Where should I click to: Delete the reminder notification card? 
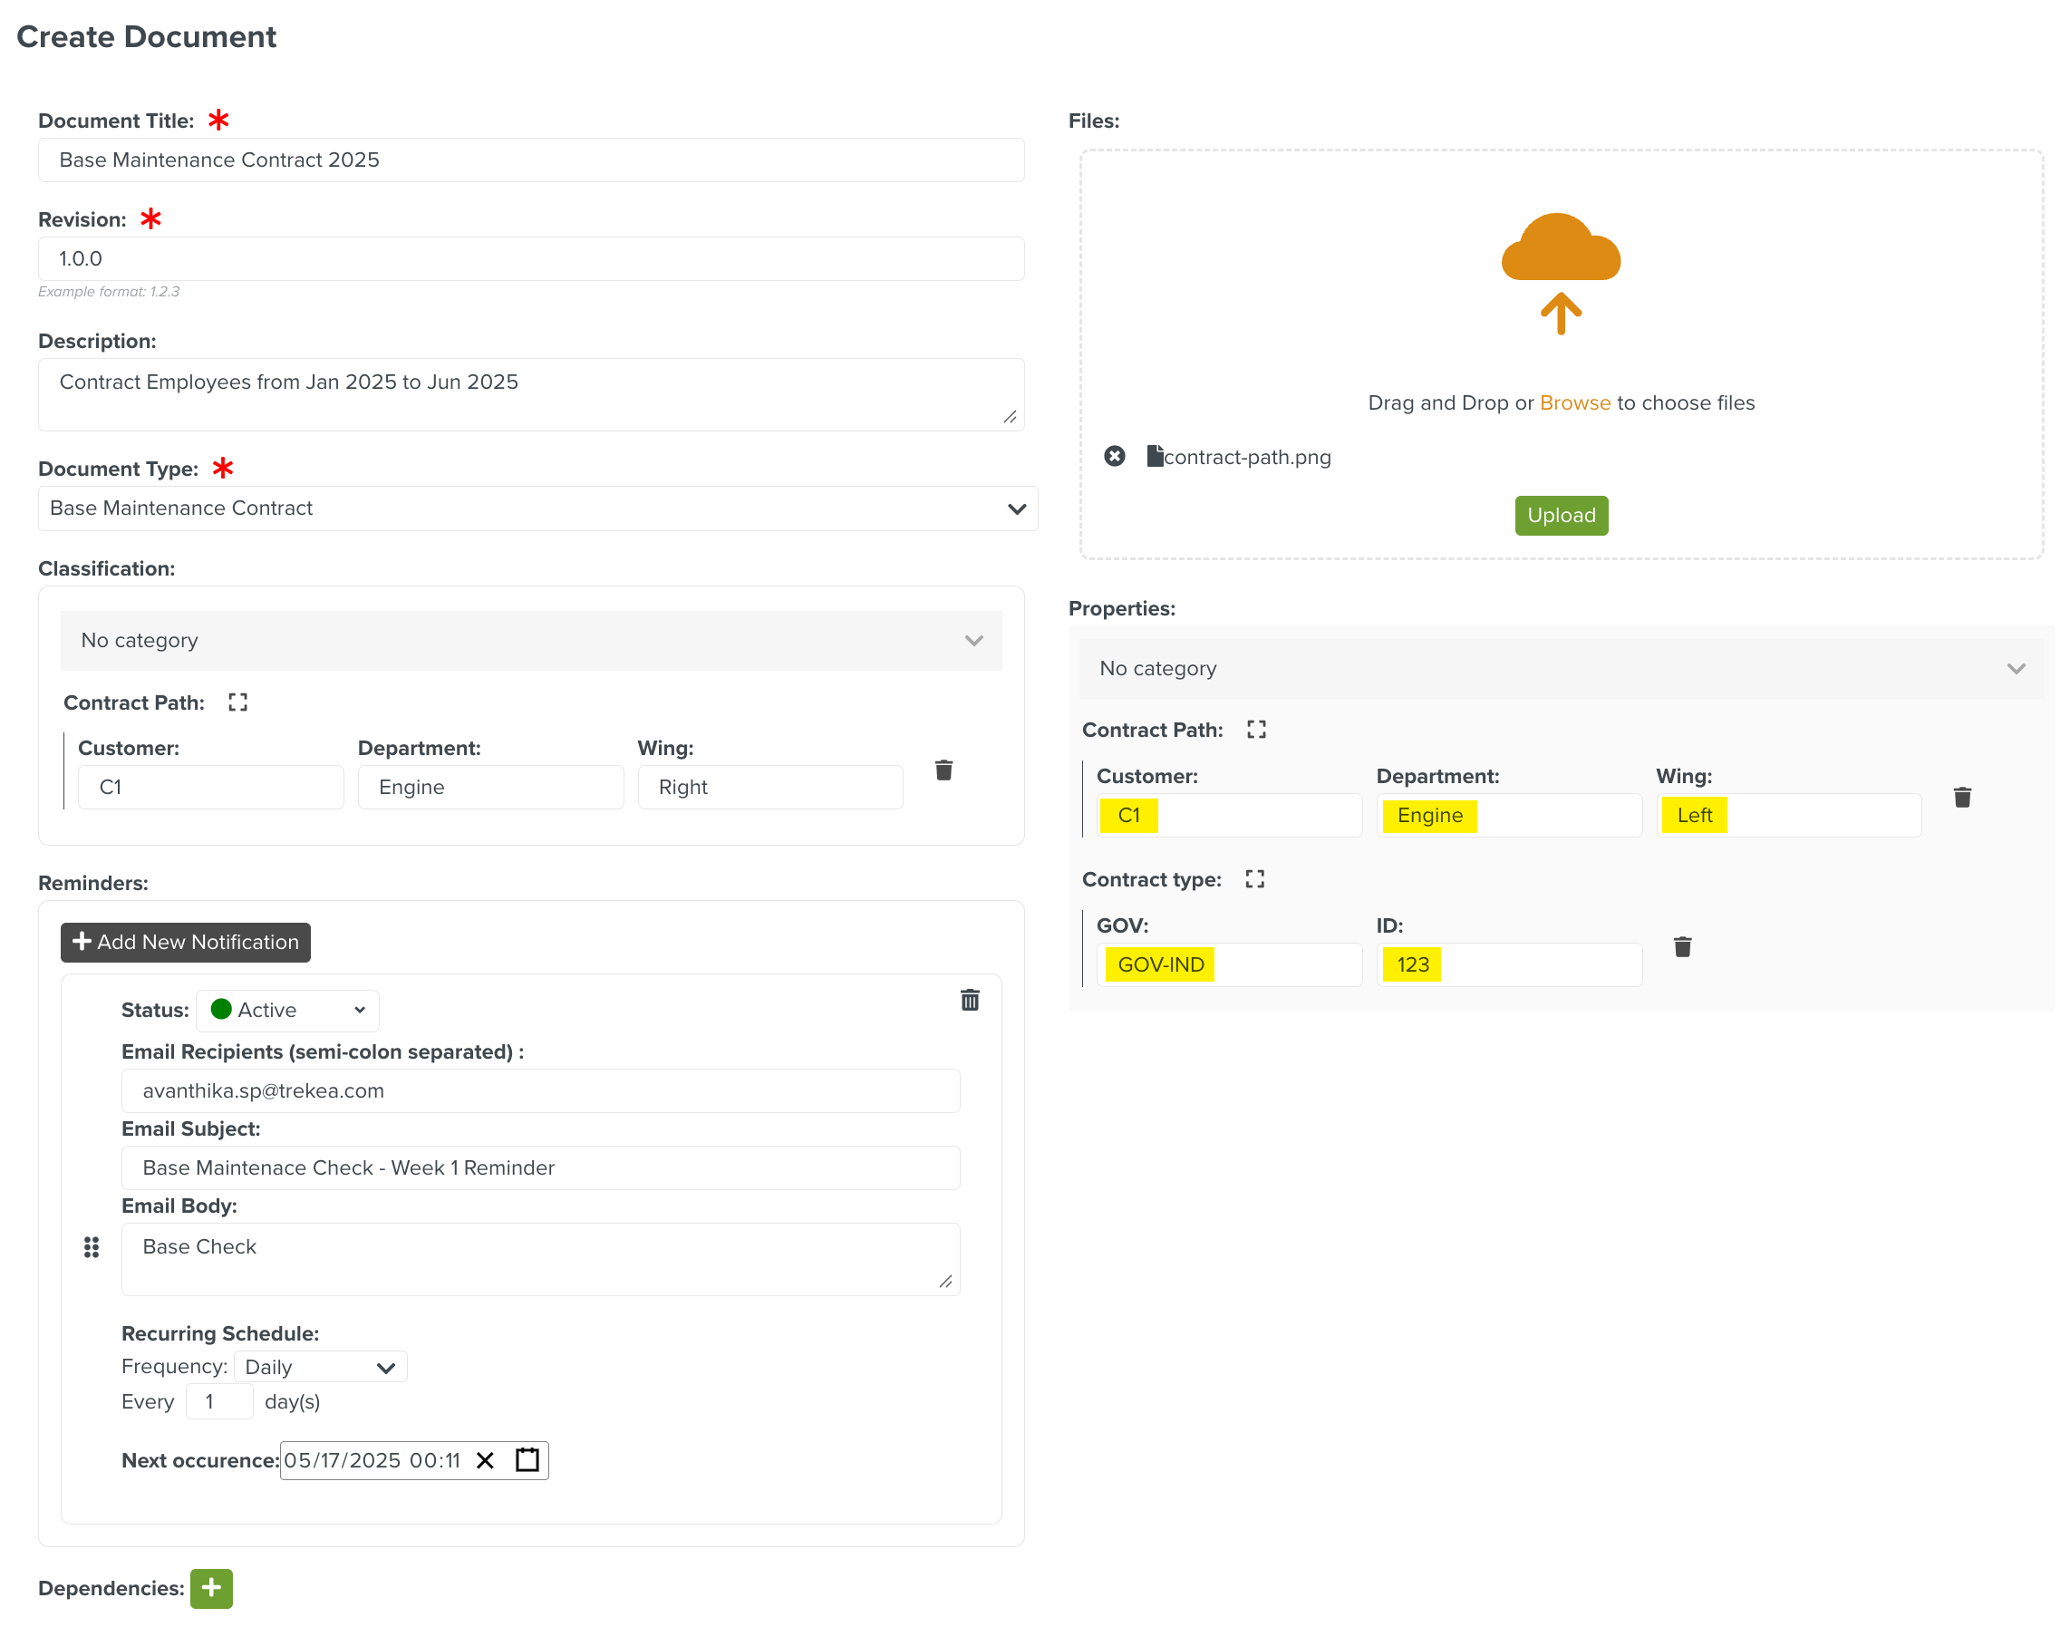pyautogui.click(x=969, y=999)
